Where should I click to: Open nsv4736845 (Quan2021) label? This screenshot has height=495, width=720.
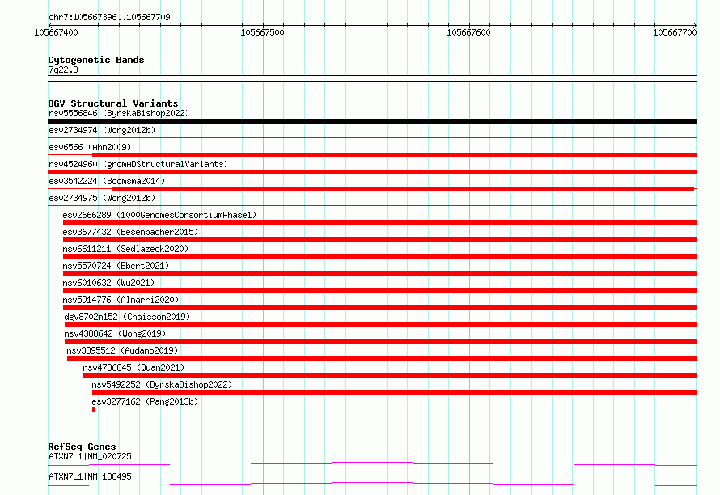pos(133,367)
